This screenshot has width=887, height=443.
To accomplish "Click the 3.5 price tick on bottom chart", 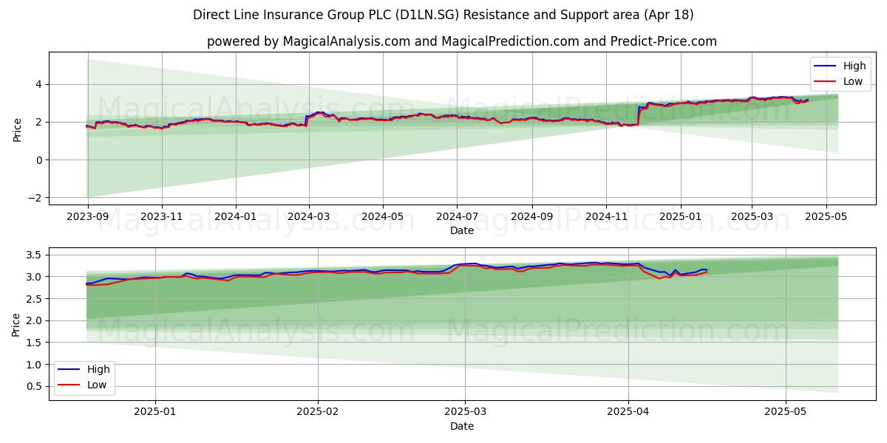I will [x=34, y=255].
